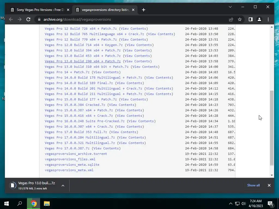This screenshot has height=209, width=279.
Task: Click the volume tray icon
Action: [x=244, y=204]
